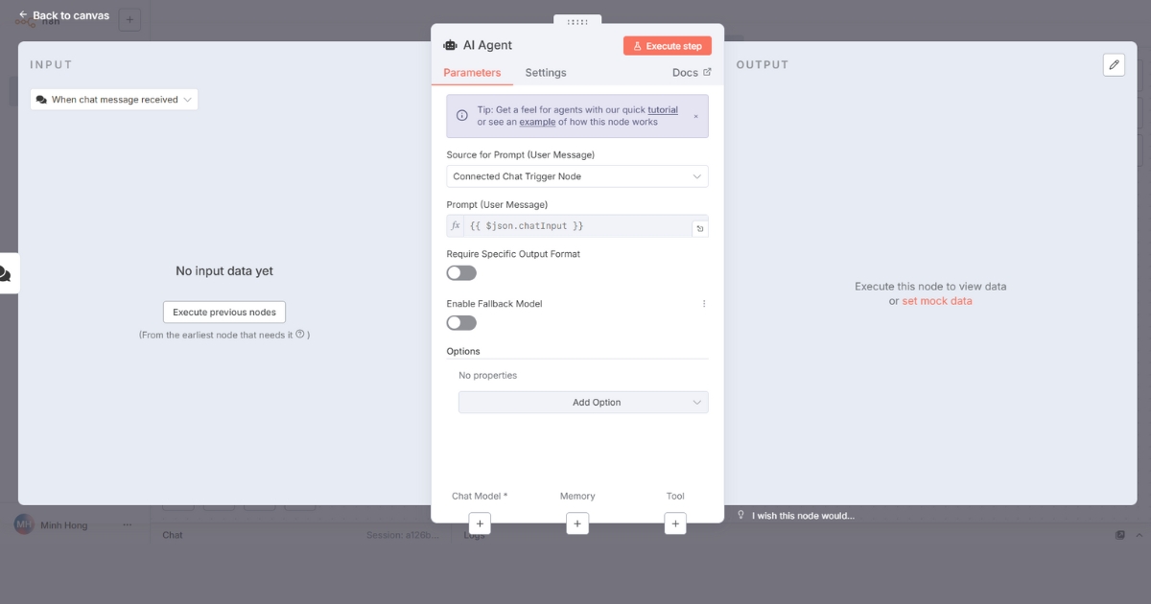Click the help icon next to earliest node text

[300, 335]
